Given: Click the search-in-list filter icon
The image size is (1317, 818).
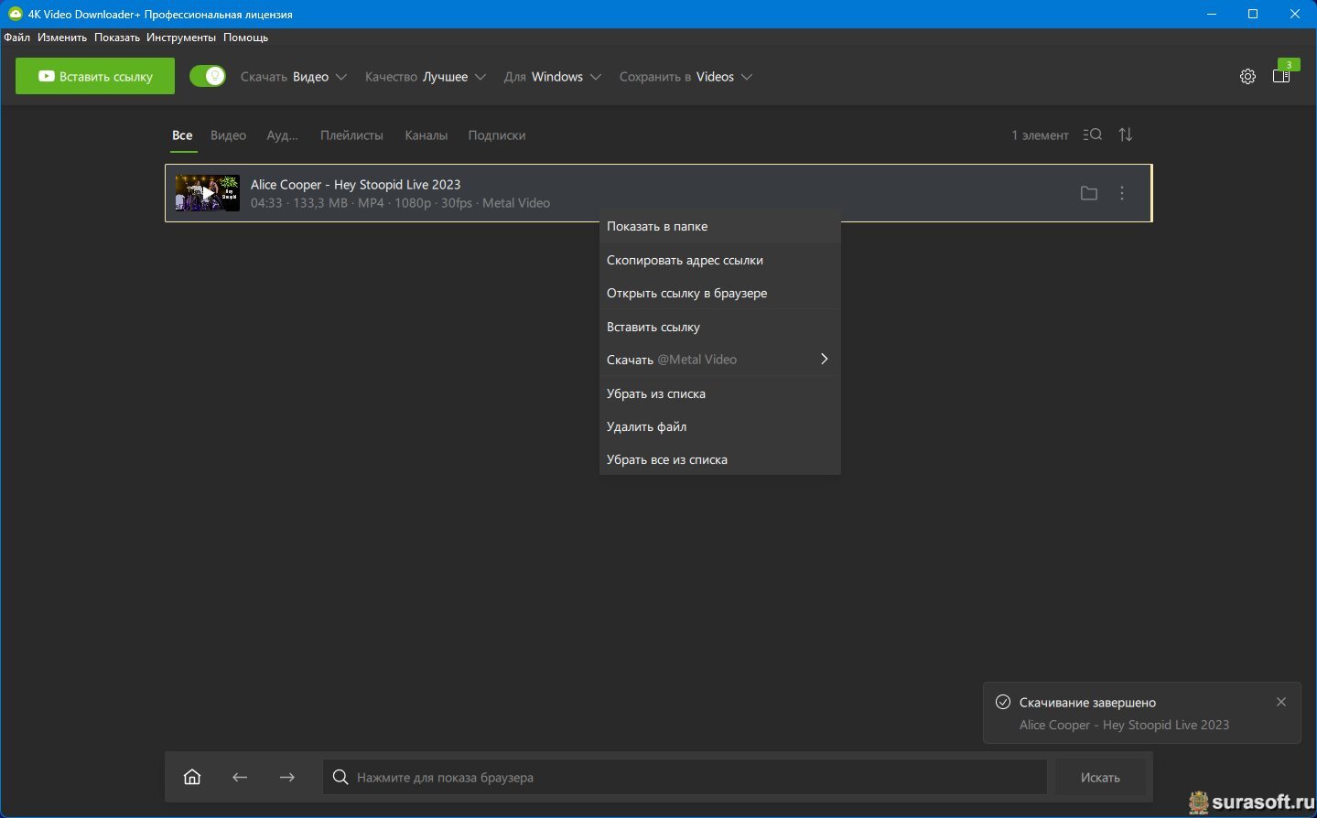Looking at the screenshot, I should (x=1092, y=135).
